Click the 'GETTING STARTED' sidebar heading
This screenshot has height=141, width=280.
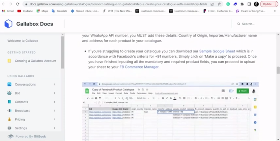click(x=21, y=52)
